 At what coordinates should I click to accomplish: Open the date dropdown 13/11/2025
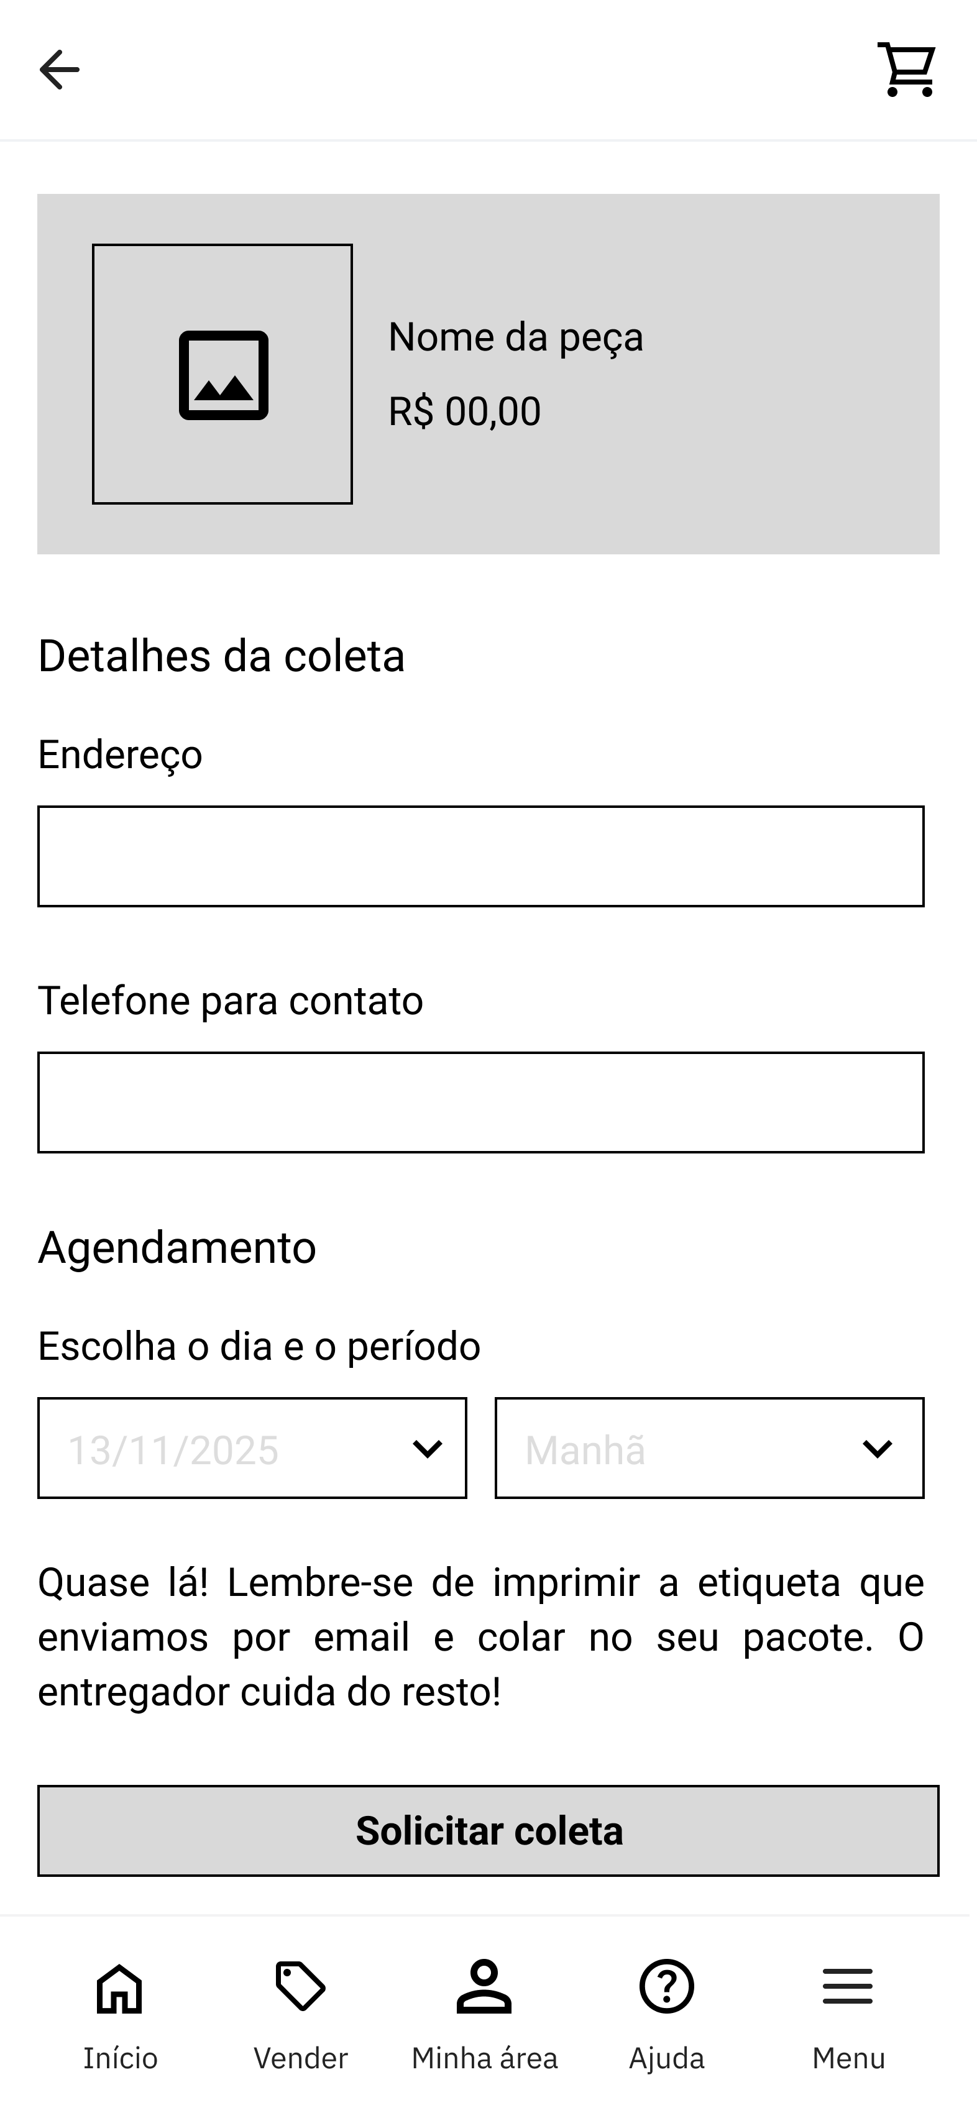222,1448
